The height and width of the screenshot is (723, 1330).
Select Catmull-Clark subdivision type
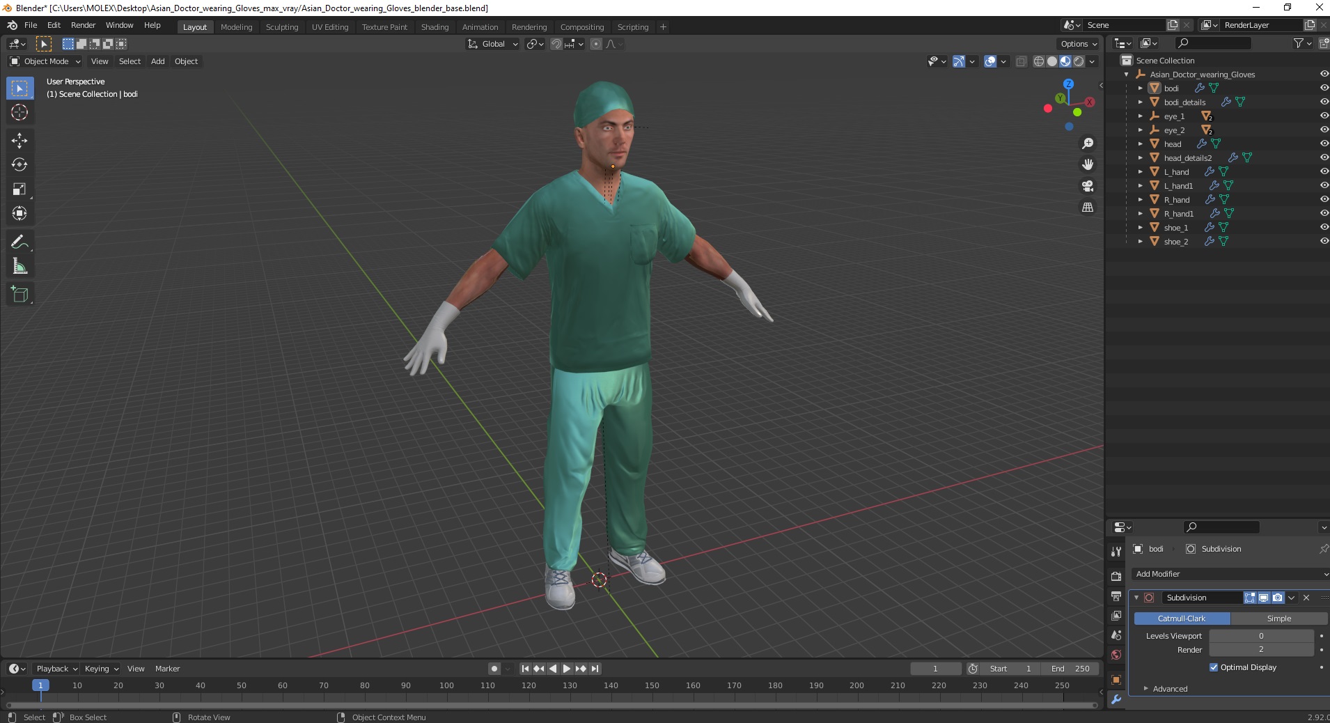click(x=1182, y=619)
